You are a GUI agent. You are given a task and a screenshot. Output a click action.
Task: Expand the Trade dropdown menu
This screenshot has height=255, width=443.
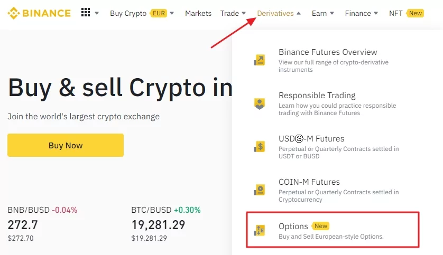(233, 13)
